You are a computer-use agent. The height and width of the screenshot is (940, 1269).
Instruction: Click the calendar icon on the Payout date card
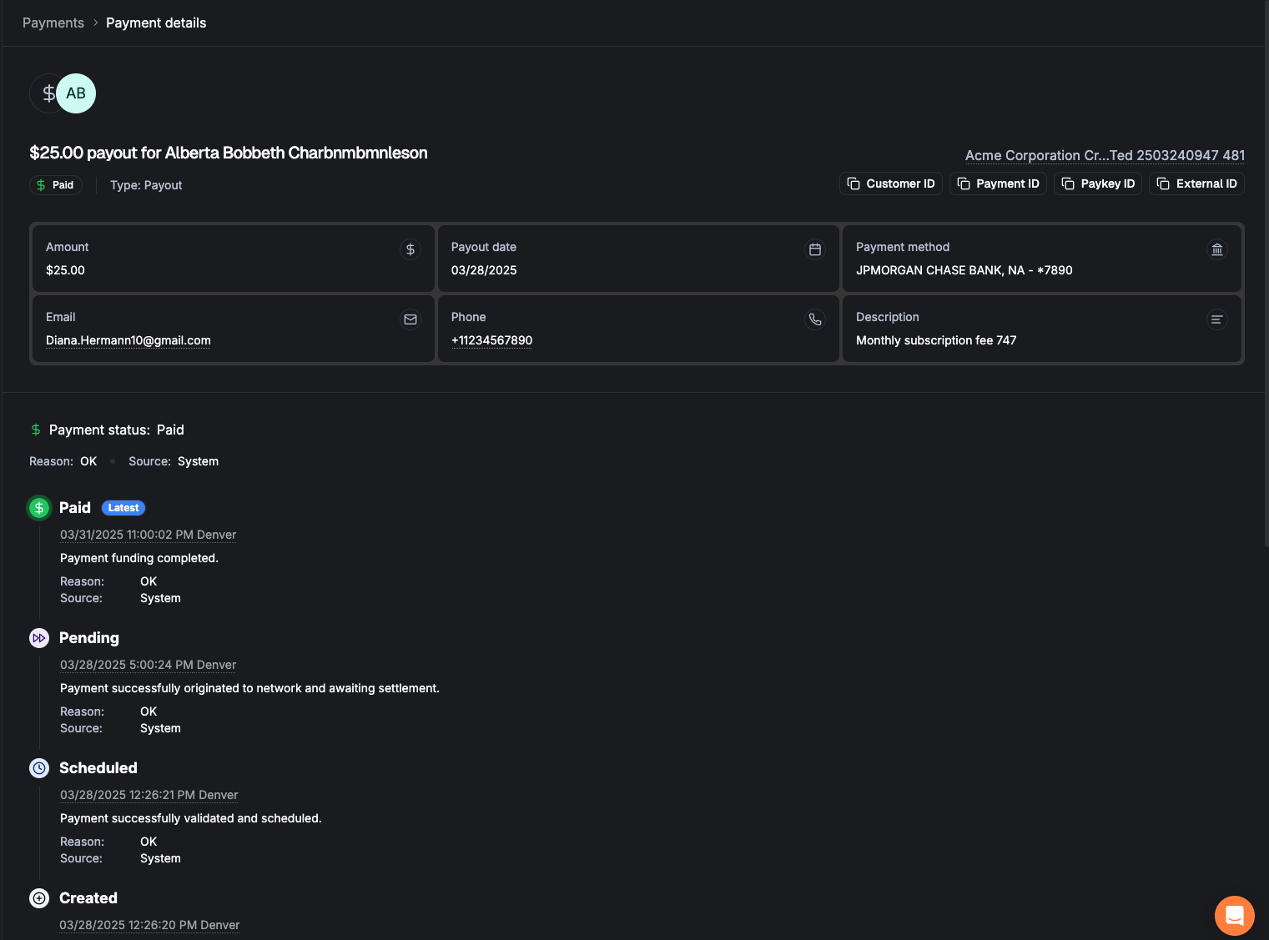(x=815, y=248)
